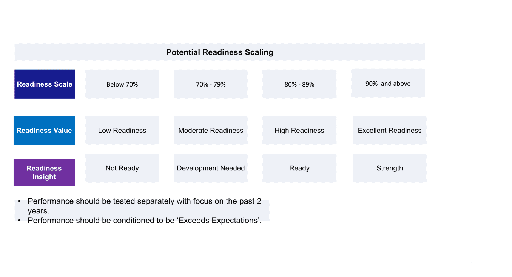
Task: Click the Development Needed box
Action: pyautogui.click(x=211, y=168)
